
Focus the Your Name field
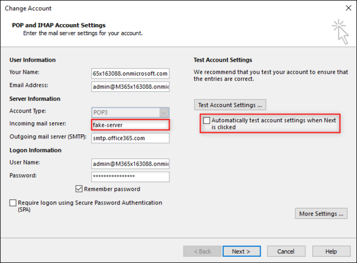point(130,74)
